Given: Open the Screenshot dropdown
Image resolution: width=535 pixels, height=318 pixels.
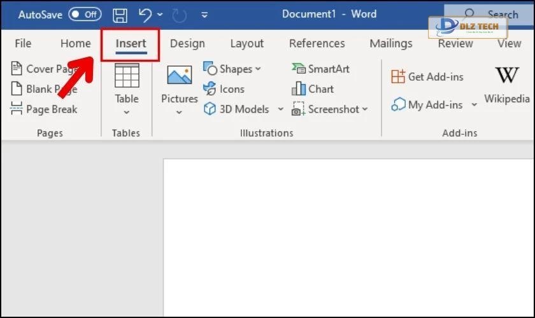Looking at the screenshot, I should pyautogui.click(x=365, y=109).
